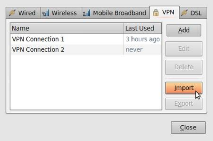Select VPN Connection 1 in the list
213x141 pixels.
click(38, 39)
